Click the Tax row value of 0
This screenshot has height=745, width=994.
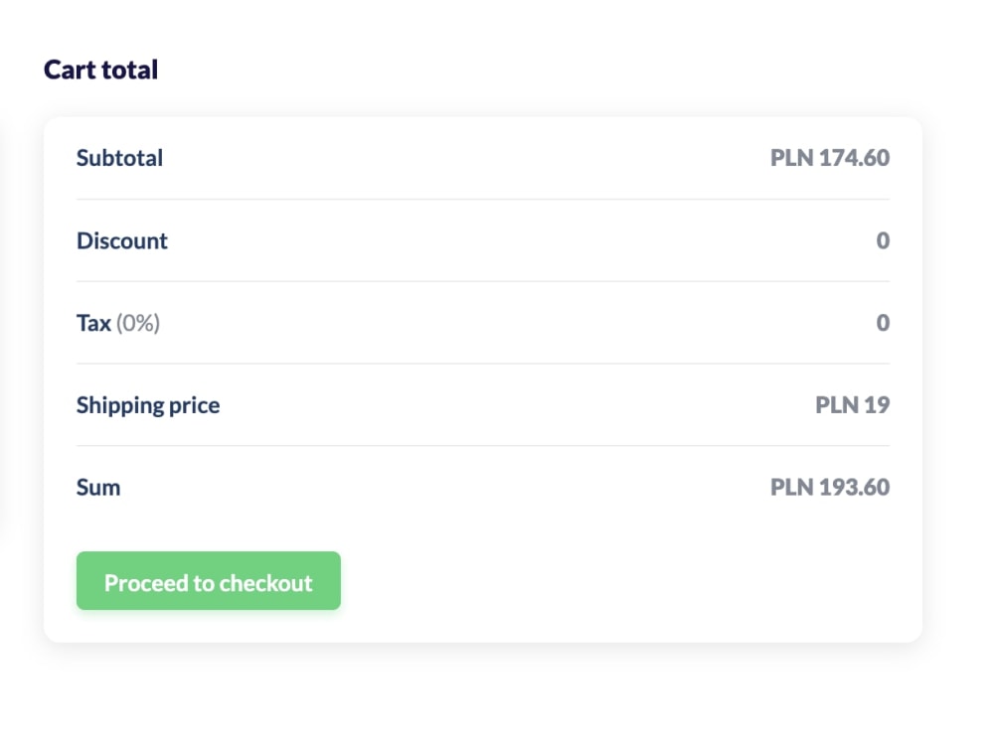click(x=883, y=323)
